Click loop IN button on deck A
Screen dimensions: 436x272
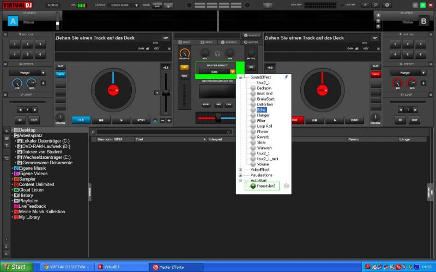(x=20, y=120)
